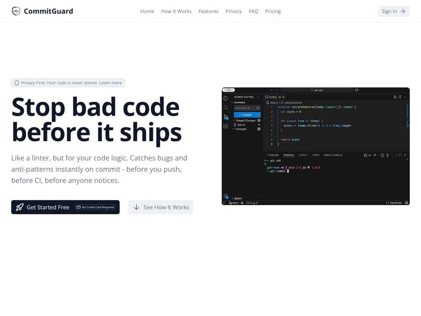Viewport: 421px width, 316px height.
Task: Expand the GRAPH section above the status bar
Action: [x=236, y=198]
